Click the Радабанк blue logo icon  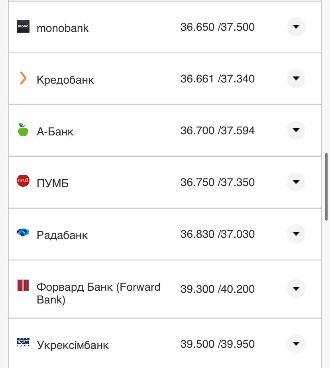[23, 233]
